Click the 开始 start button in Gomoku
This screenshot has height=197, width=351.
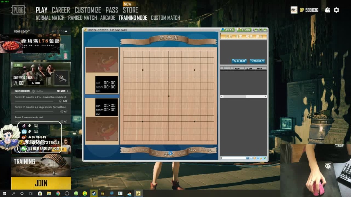click(x=169, y=154)
